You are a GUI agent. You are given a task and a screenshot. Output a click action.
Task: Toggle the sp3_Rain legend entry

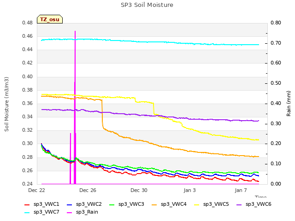tap(83, 212)
